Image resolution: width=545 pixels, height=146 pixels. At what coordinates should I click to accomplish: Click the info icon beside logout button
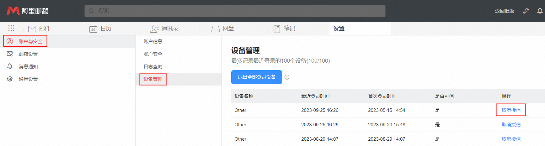287,77
